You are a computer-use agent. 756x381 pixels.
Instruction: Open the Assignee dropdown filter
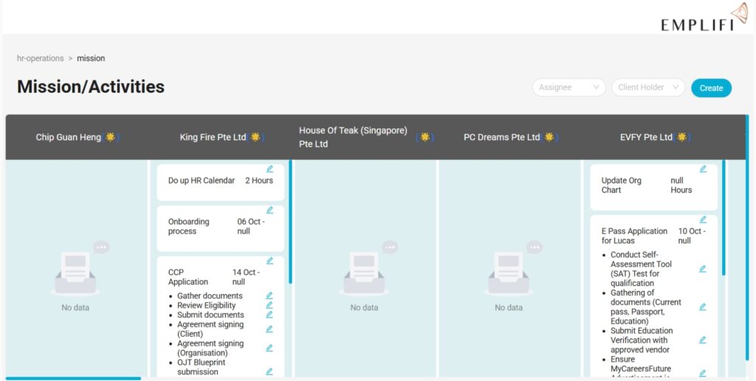click(568, 88)
